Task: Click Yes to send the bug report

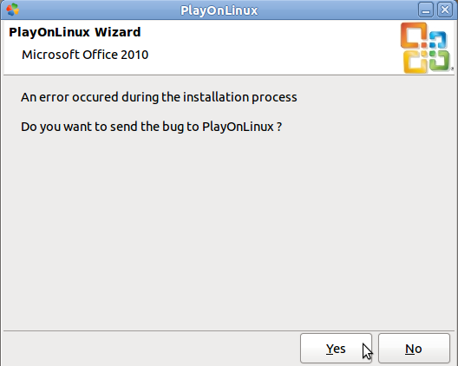Action: 336,348
